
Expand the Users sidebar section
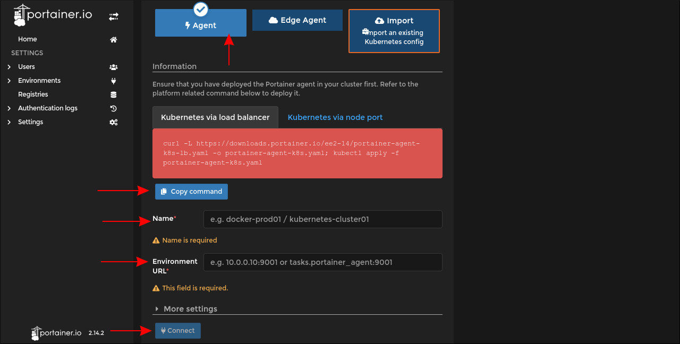point(9,67)
